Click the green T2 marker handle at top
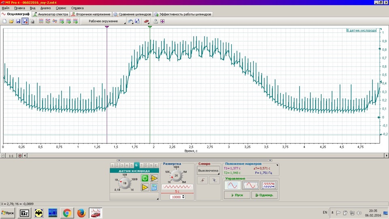The height and width of the screenshot is (219, 389). click(x=150, y=27)
